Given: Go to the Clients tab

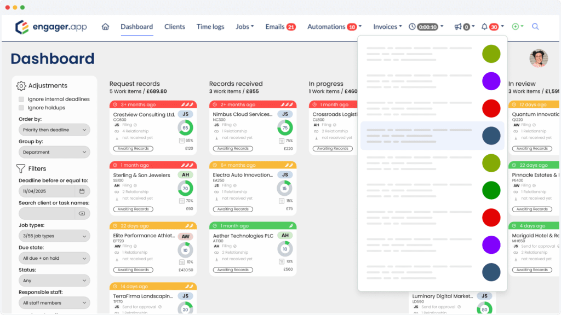Looking at the screenshot, I should [175, 27].
